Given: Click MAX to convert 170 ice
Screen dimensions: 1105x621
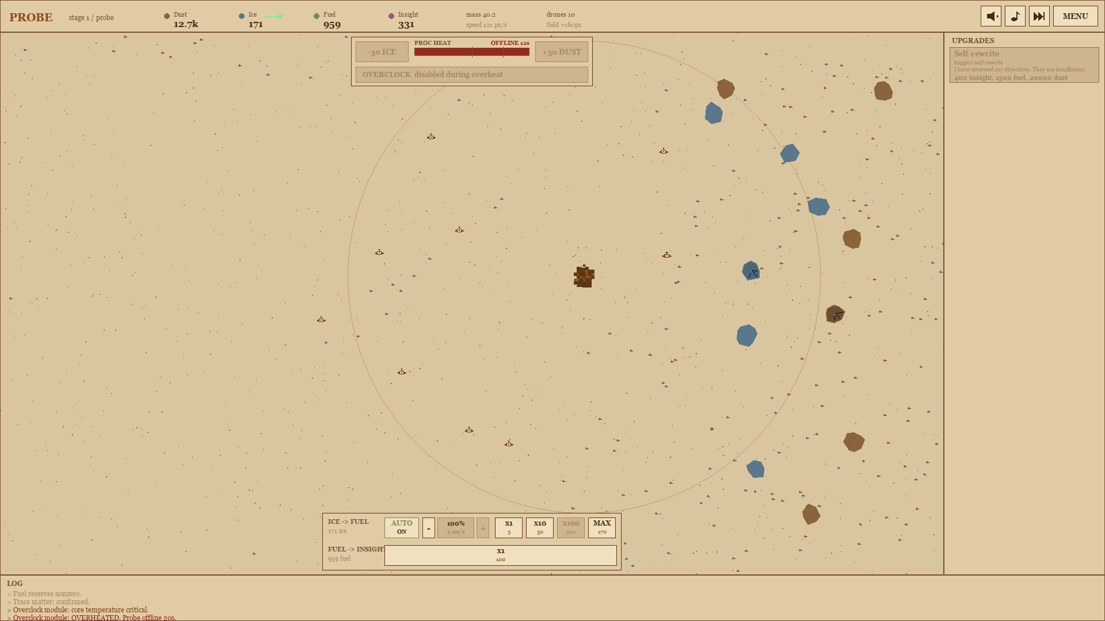Looking at the screenshot, I should point(601,527).
